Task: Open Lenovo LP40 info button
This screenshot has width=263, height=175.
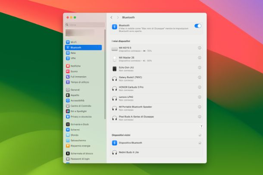Action: (199, 98)
